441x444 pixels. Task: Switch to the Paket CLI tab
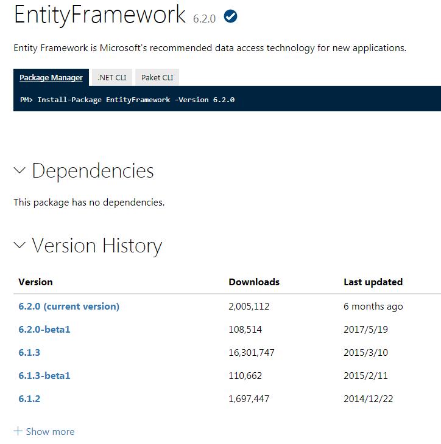tap(157, 77)
